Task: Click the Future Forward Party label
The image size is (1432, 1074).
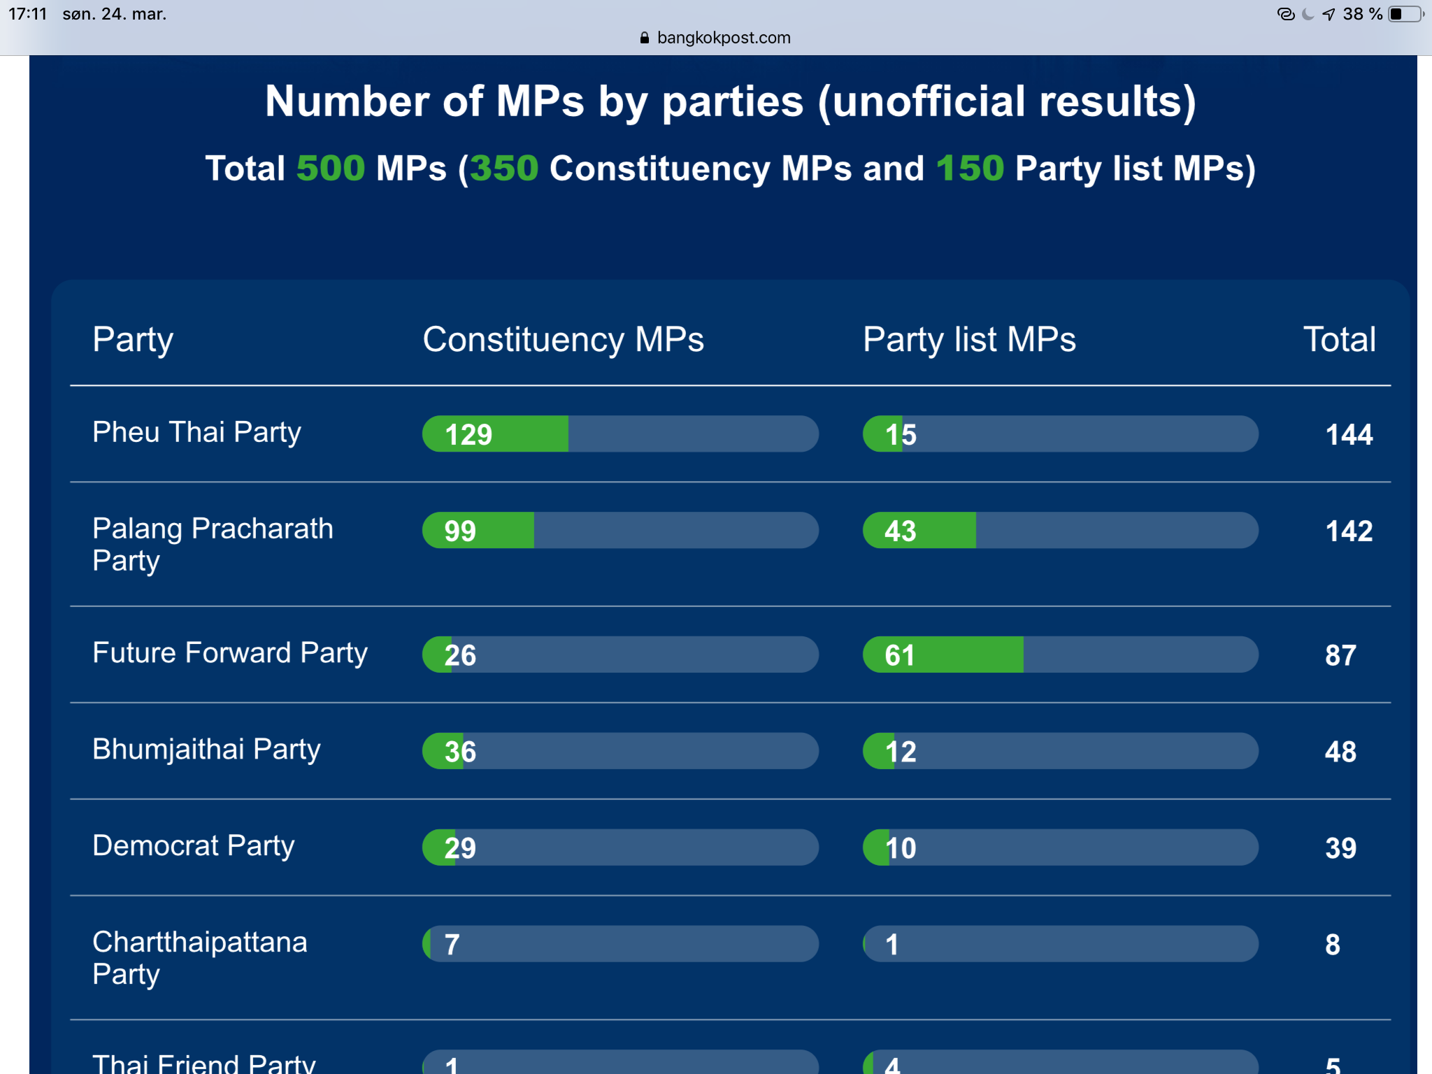Action: coord(229,653)
